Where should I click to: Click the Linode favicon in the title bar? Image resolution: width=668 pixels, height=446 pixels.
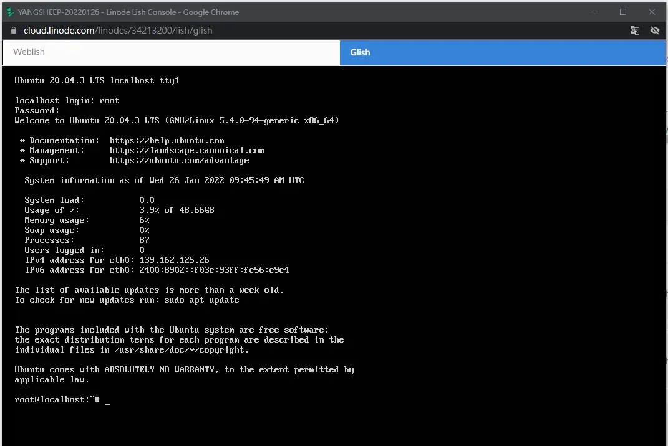point(11,12)
